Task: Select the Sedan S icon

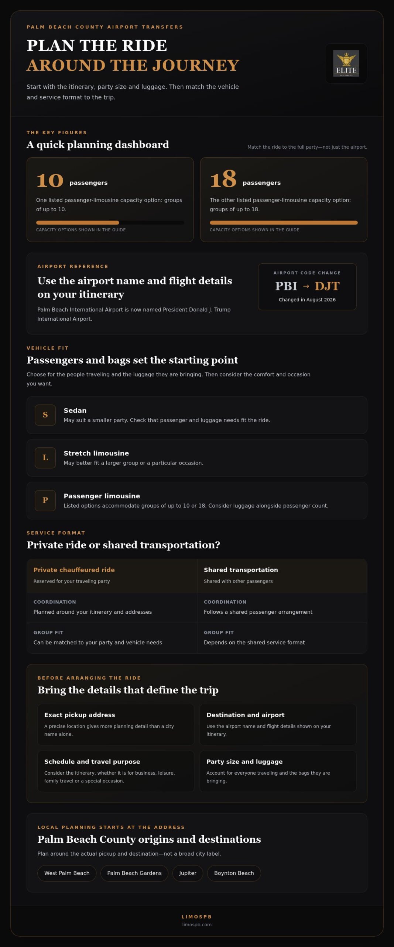Action: coord(45,415)
